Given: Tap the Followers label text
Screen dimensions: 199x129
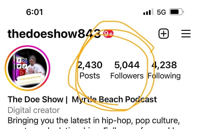Looking at the screenshot, I should click(127, 76).
